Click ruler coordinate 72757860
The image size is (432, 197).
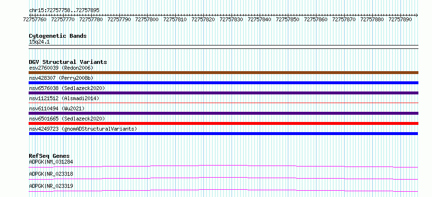coord(316,19)
